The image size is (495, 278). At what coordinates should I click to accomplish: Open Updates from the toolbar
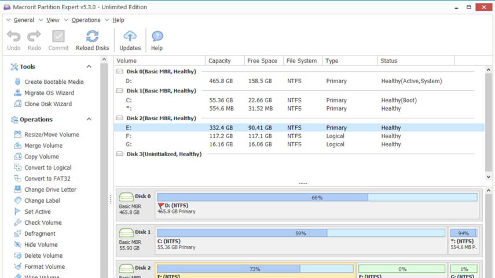130,40
